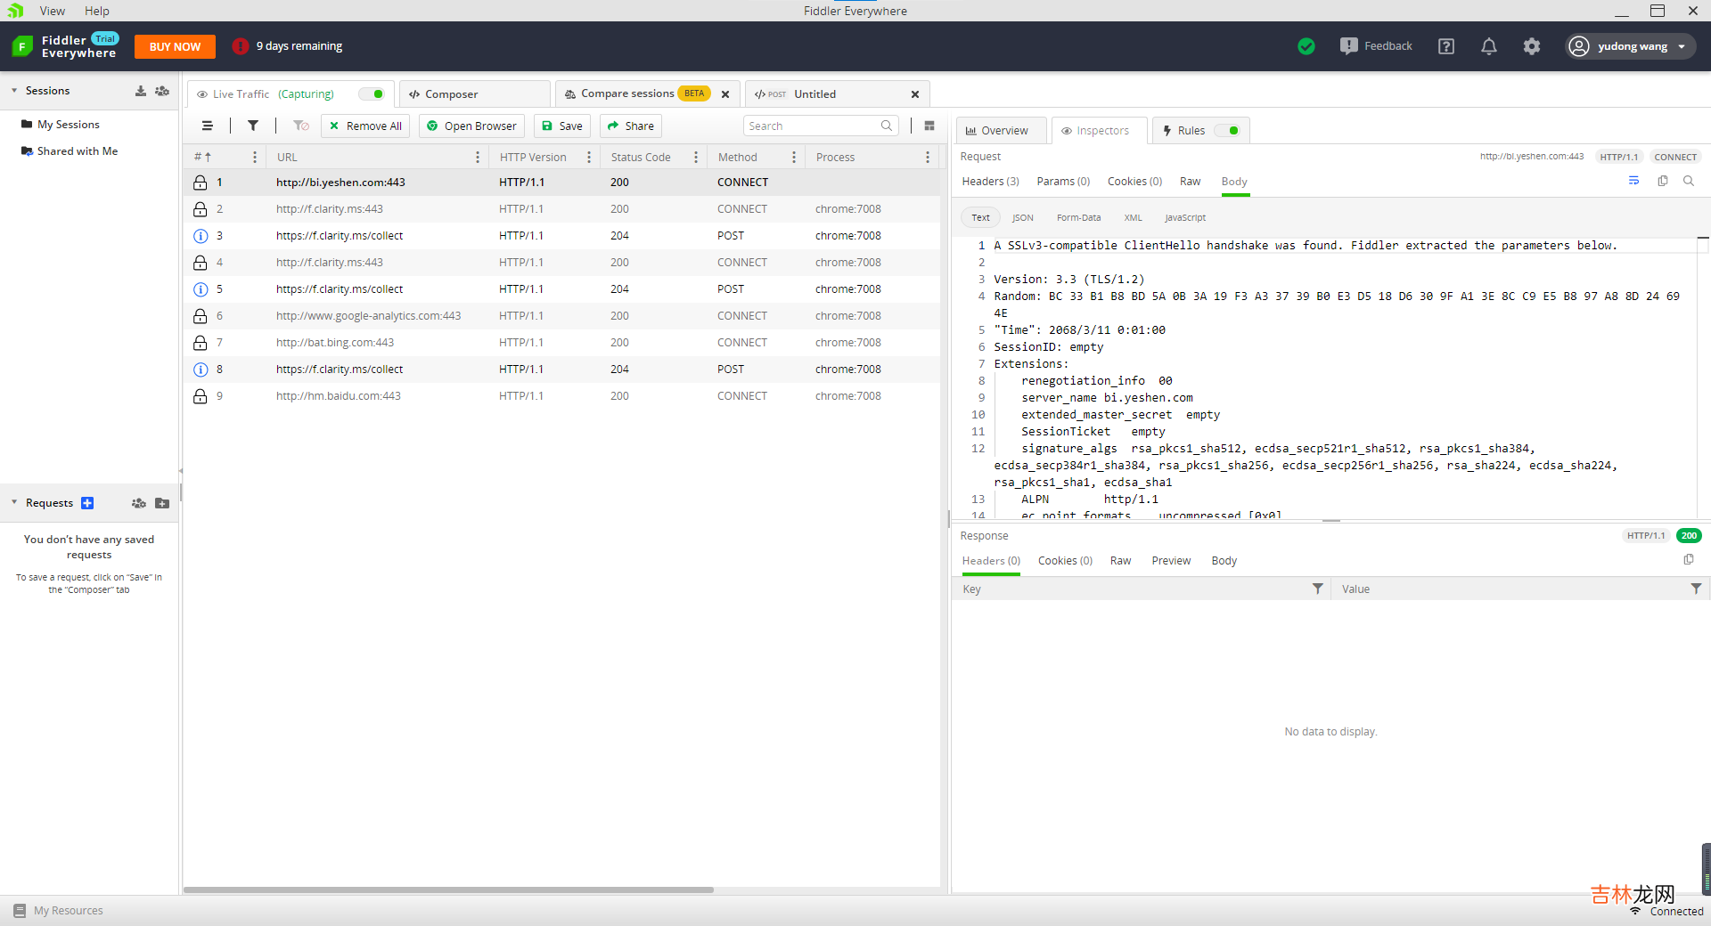Open the HTTP Version column options menu
Image resolution: width=1711 pixels, height=926 pixels.
(589, 157)
